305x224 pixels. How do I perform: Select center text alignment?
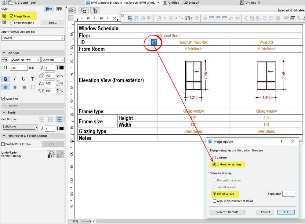coord(15,87)
